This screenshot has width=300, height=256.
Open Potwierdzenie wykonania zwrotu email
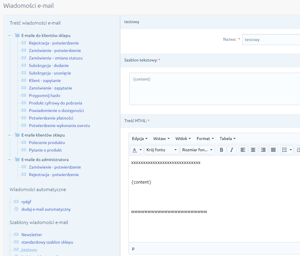[x=59, y=126]
